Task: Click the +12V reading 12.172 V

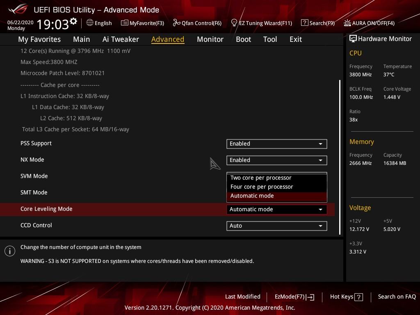Action: click(359, 229)
